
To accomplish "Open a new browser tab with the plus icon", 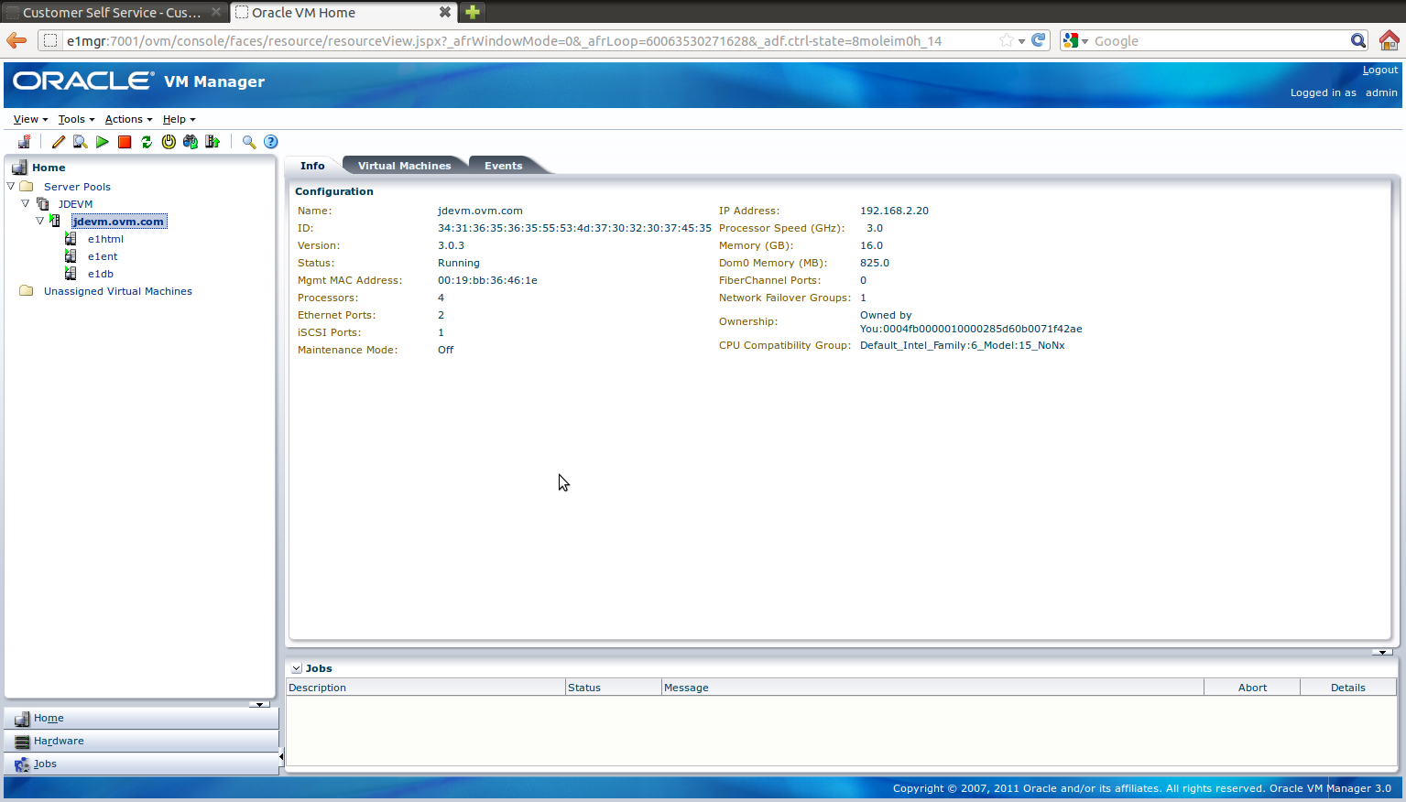I will pos(473,12).
